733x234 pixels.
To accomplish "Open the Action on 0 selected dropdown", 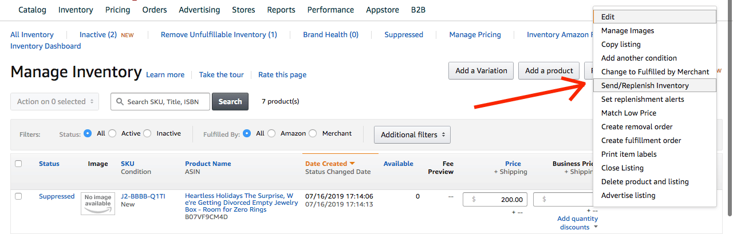I will coord(55,101).
